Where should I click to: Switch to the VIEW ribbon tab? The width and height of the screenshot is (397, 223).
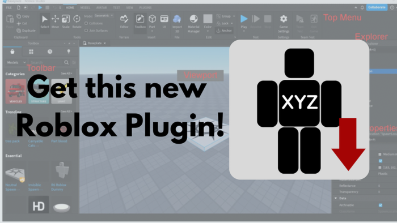pos(129,7)
